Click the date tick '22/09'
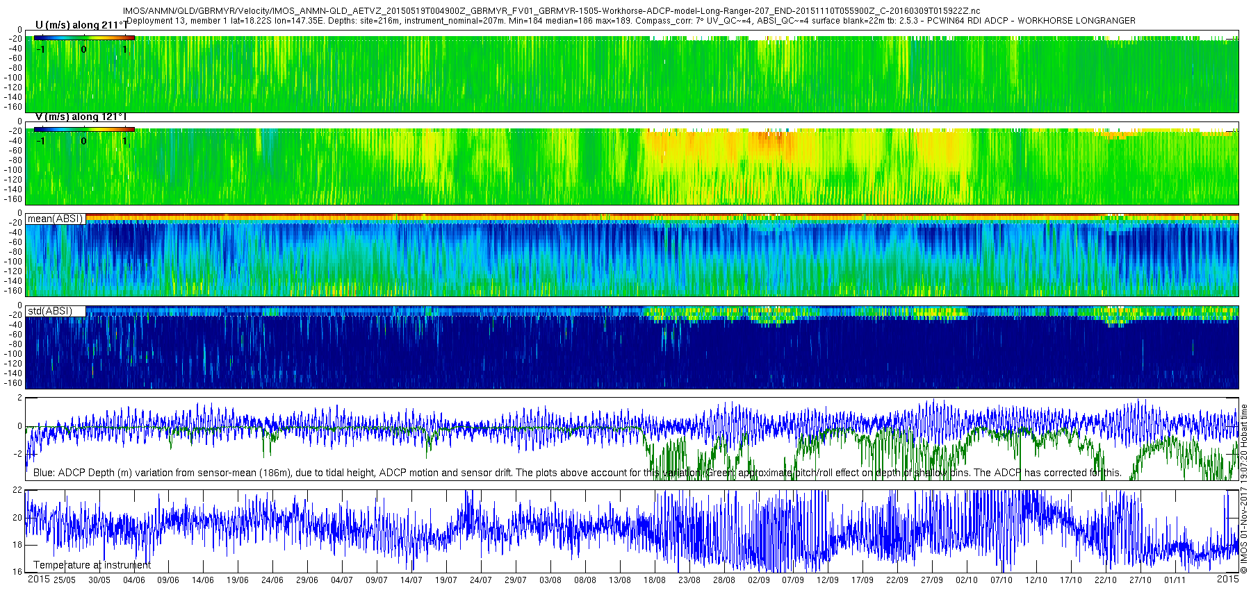 coord(897,580)
